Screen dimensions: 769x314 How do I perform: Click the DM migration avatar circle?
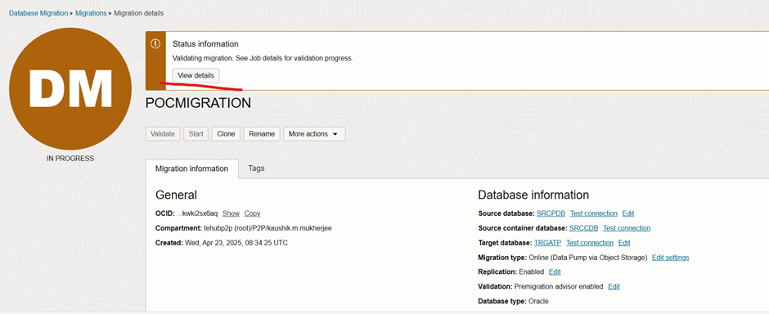coord(70,88)
